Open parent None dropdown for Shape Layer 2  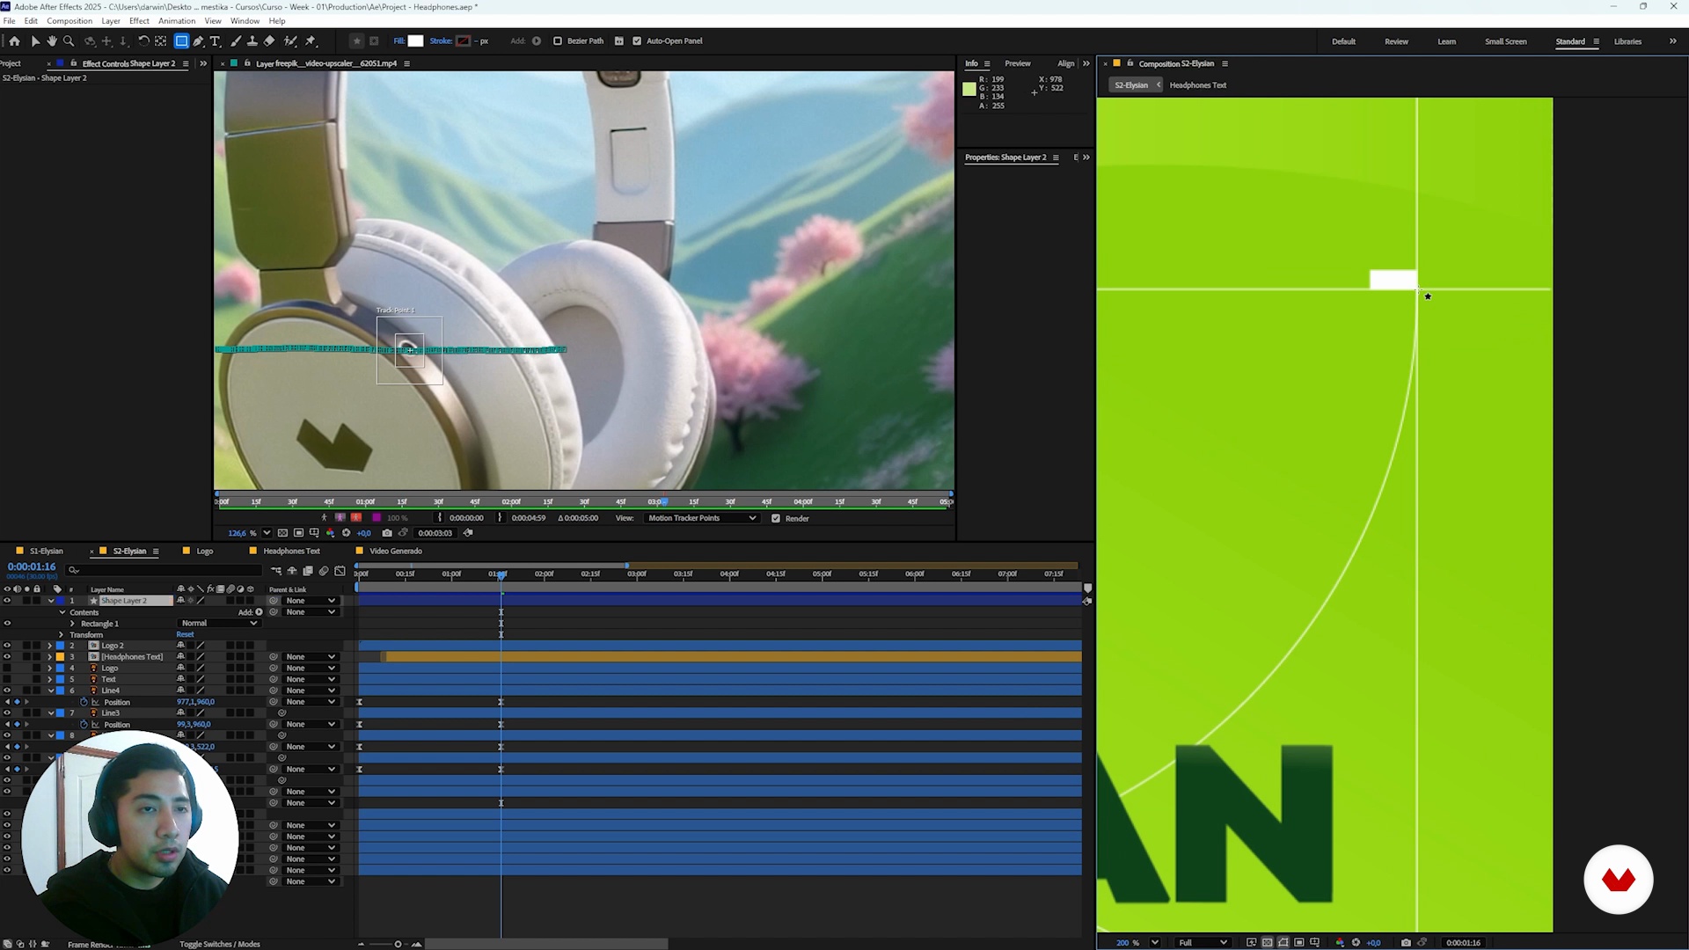click(311, 601)
